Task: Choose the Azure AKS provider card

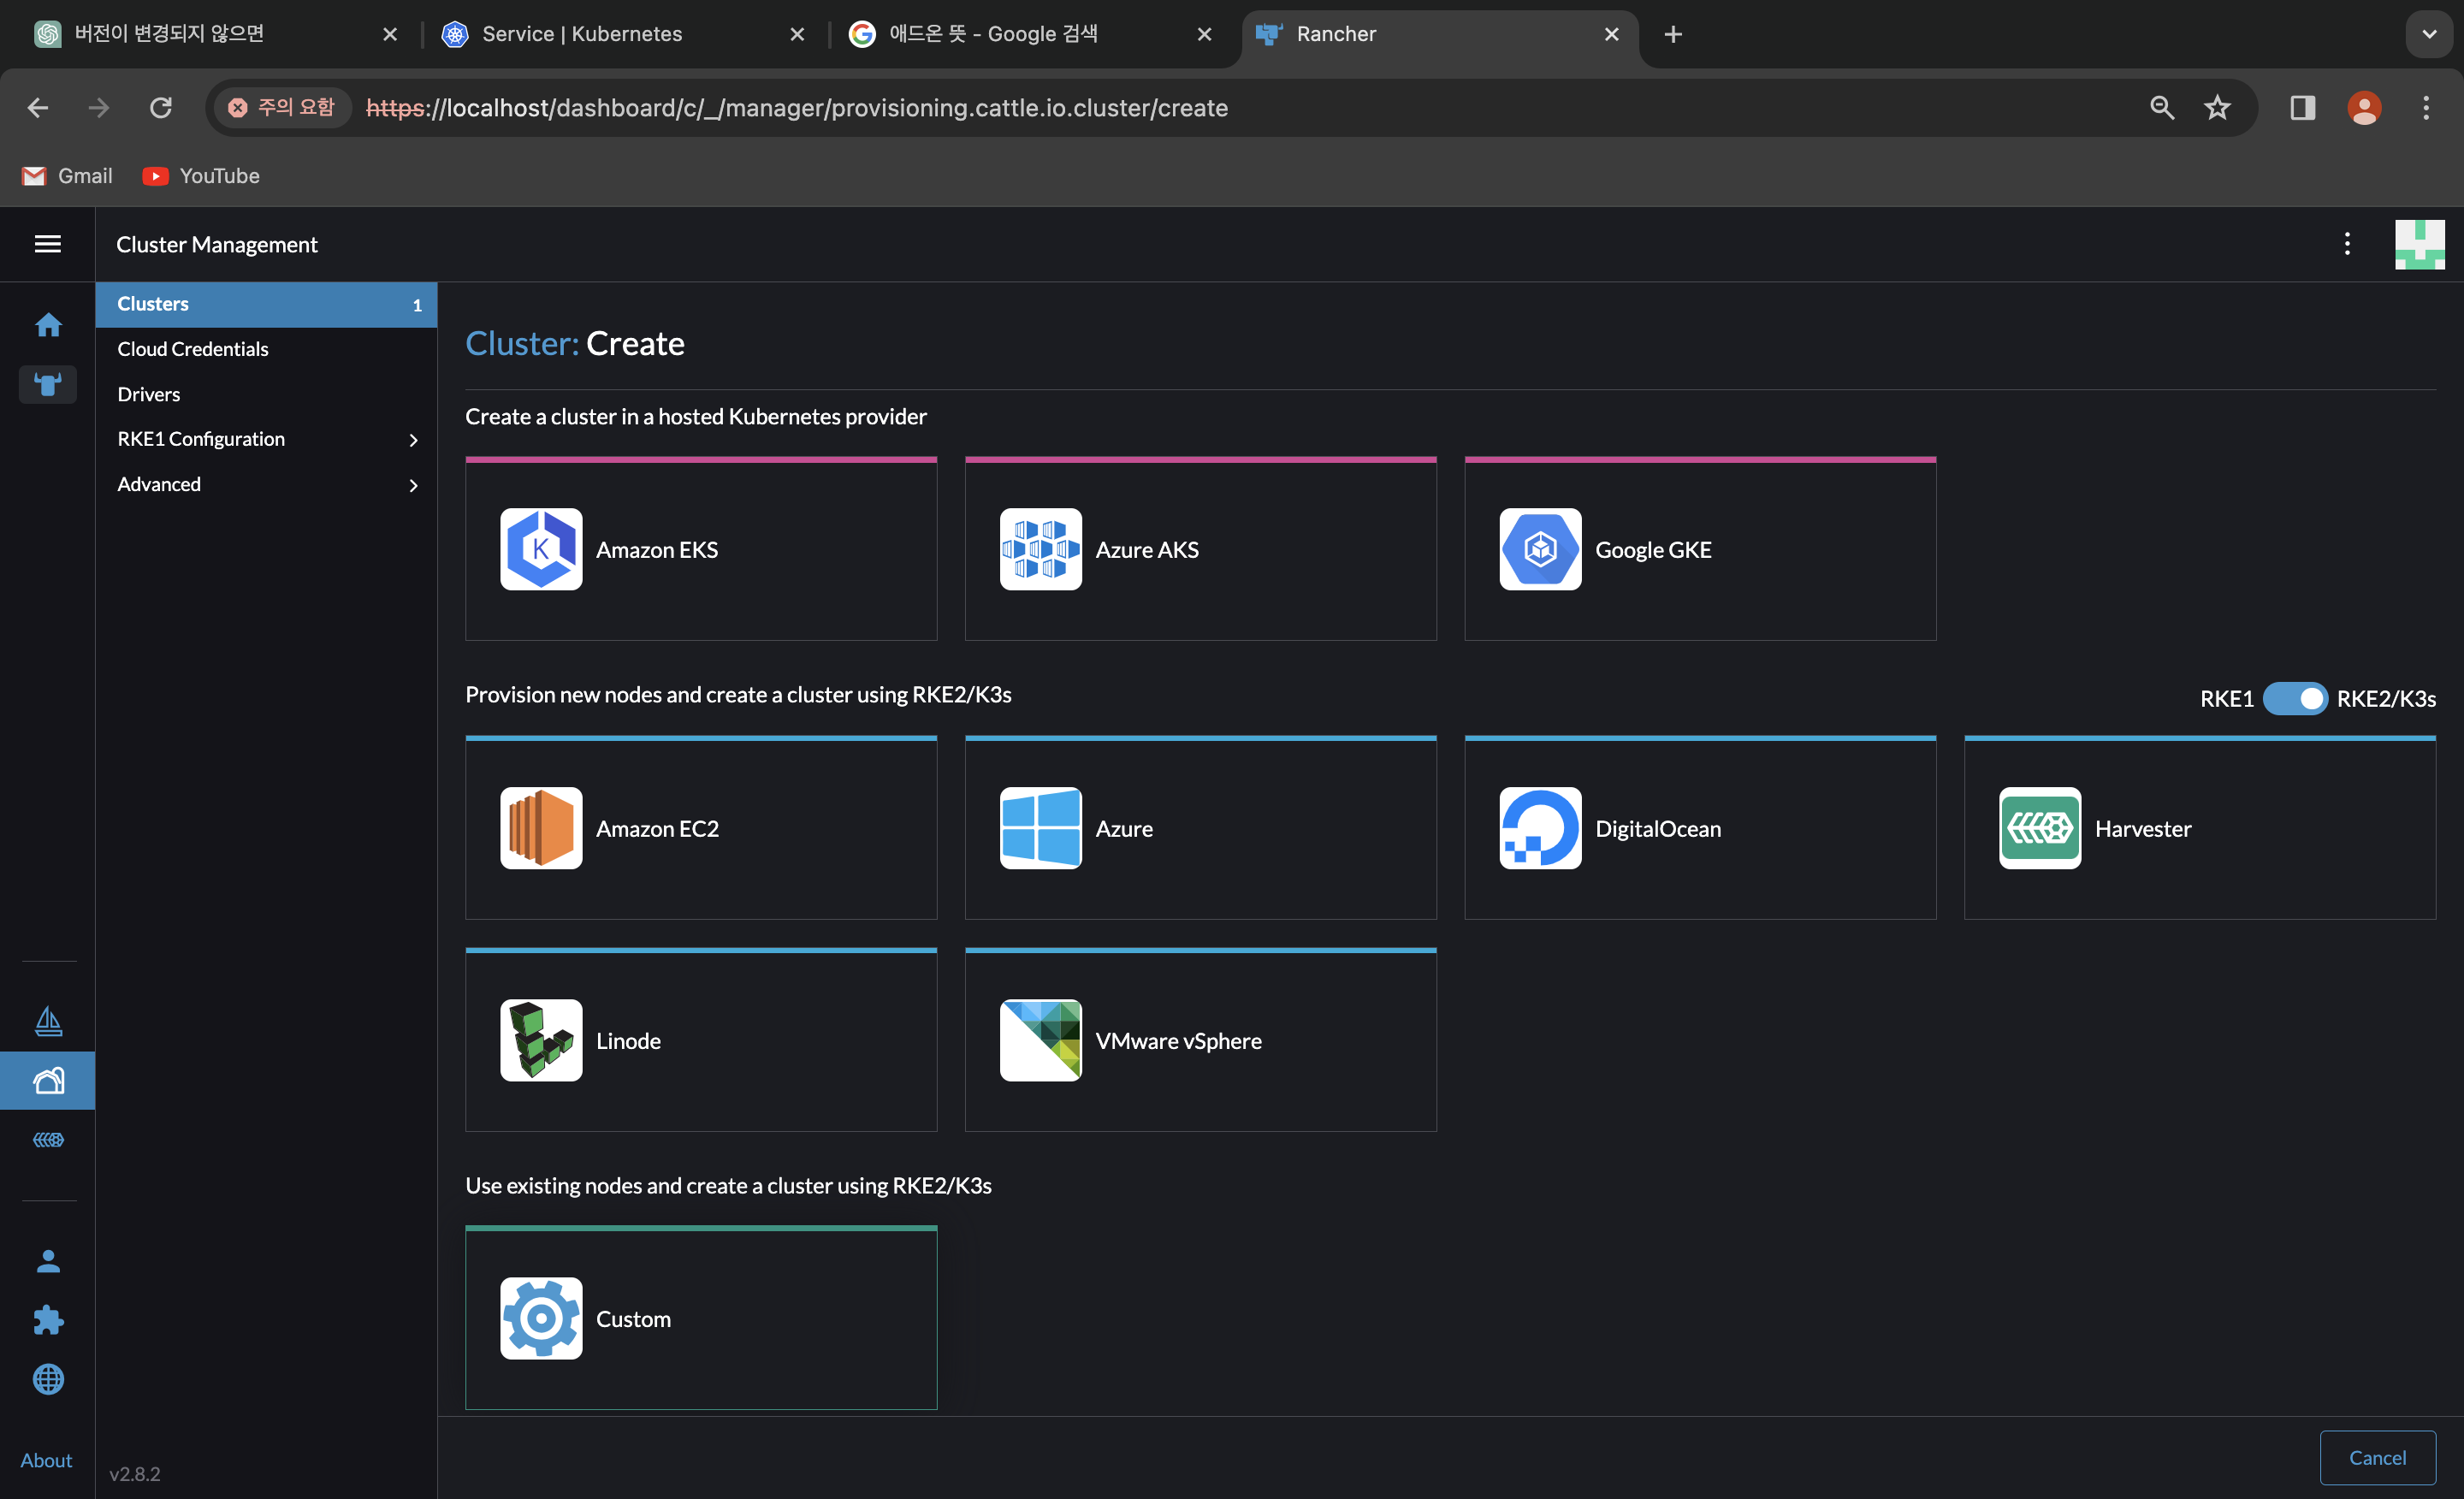Action: [x=1200, y=549]
